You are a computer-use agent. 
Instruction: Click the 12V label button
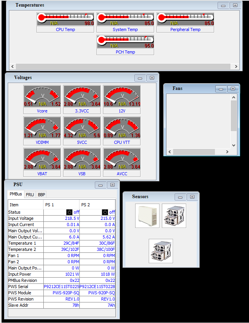(x=122, y=111)
